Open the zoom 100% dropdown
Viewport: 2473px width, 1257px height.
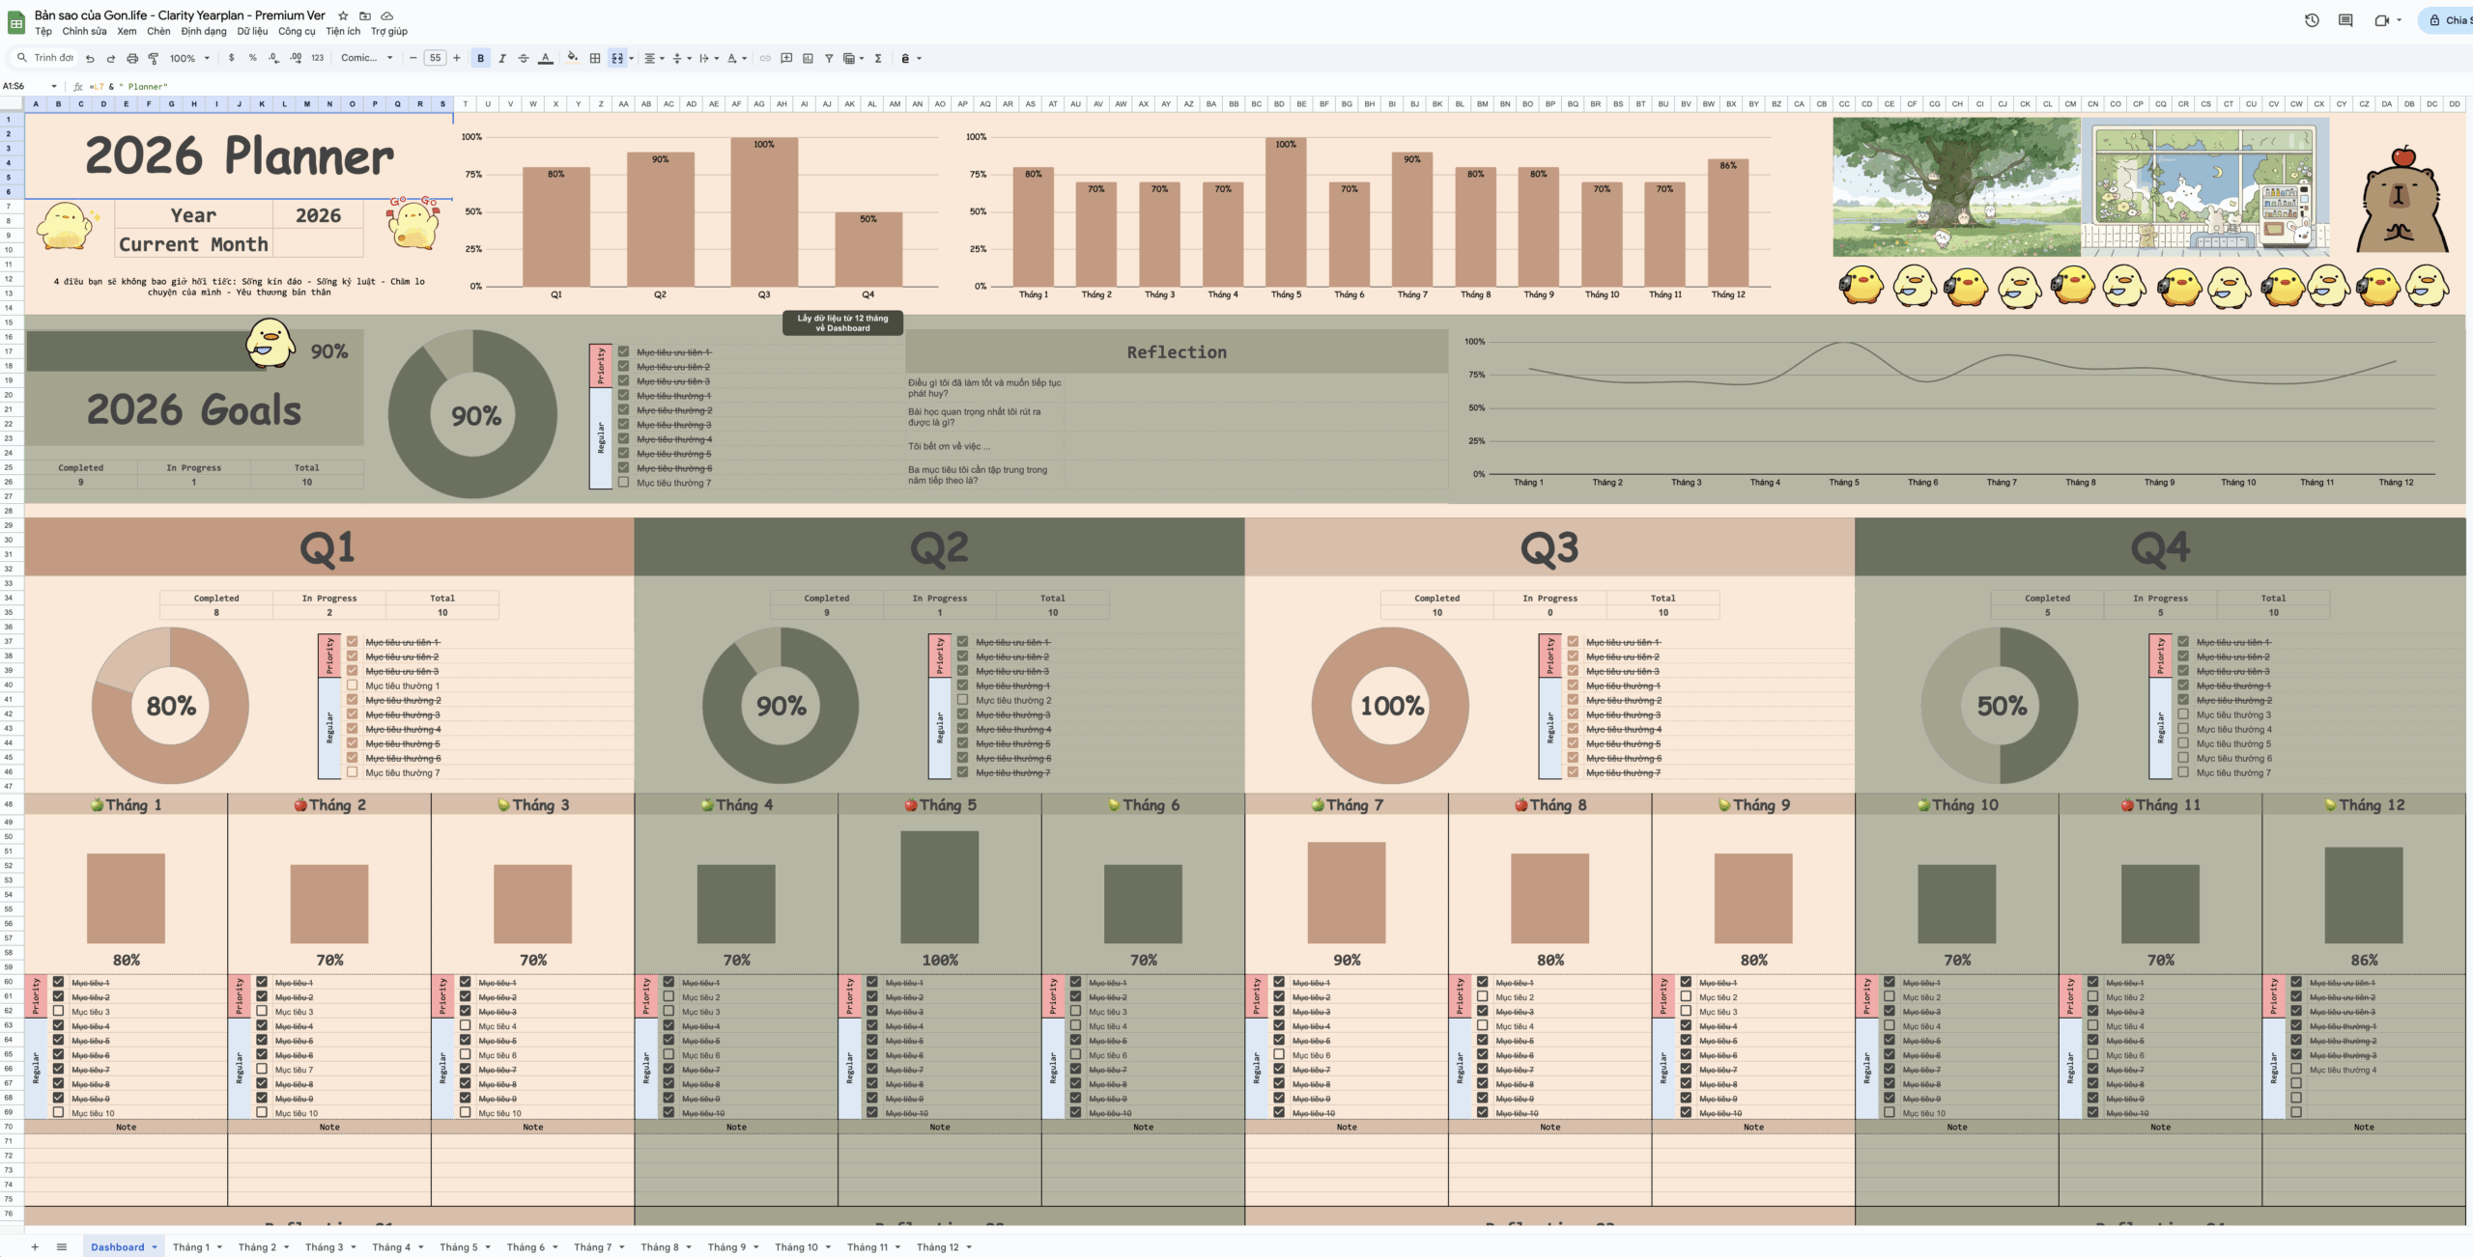(x=189, y=58)
